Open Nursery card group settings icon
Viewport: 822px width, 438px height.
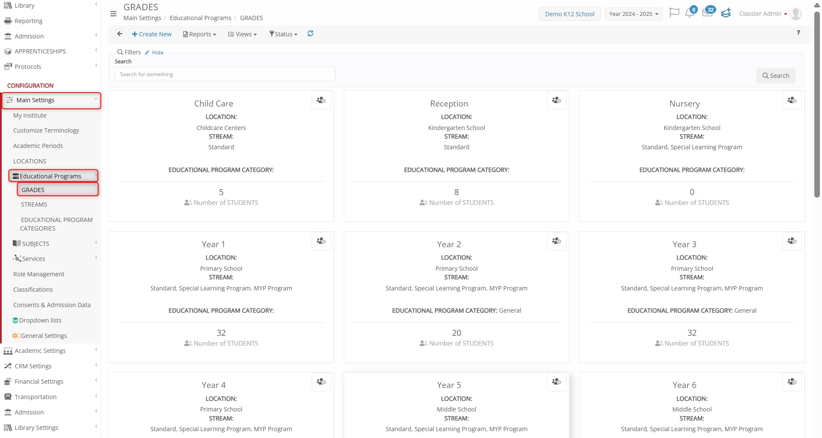click(x=792, y=100)
